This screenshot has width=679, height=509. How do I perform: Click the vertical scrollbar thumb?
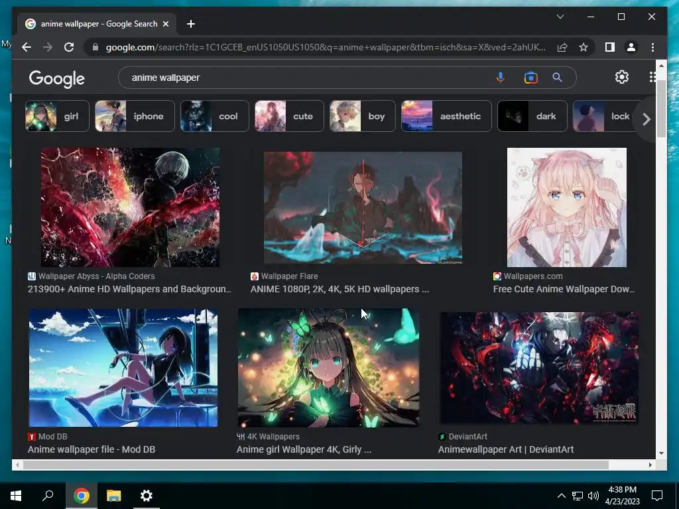click(661, 108)
